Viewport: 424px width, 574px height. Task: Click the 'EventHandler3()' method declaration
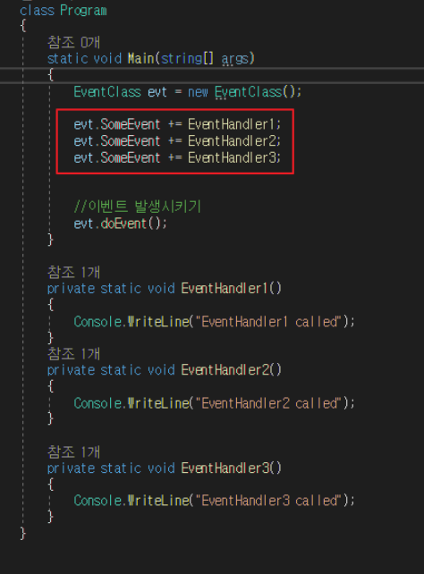232,468
